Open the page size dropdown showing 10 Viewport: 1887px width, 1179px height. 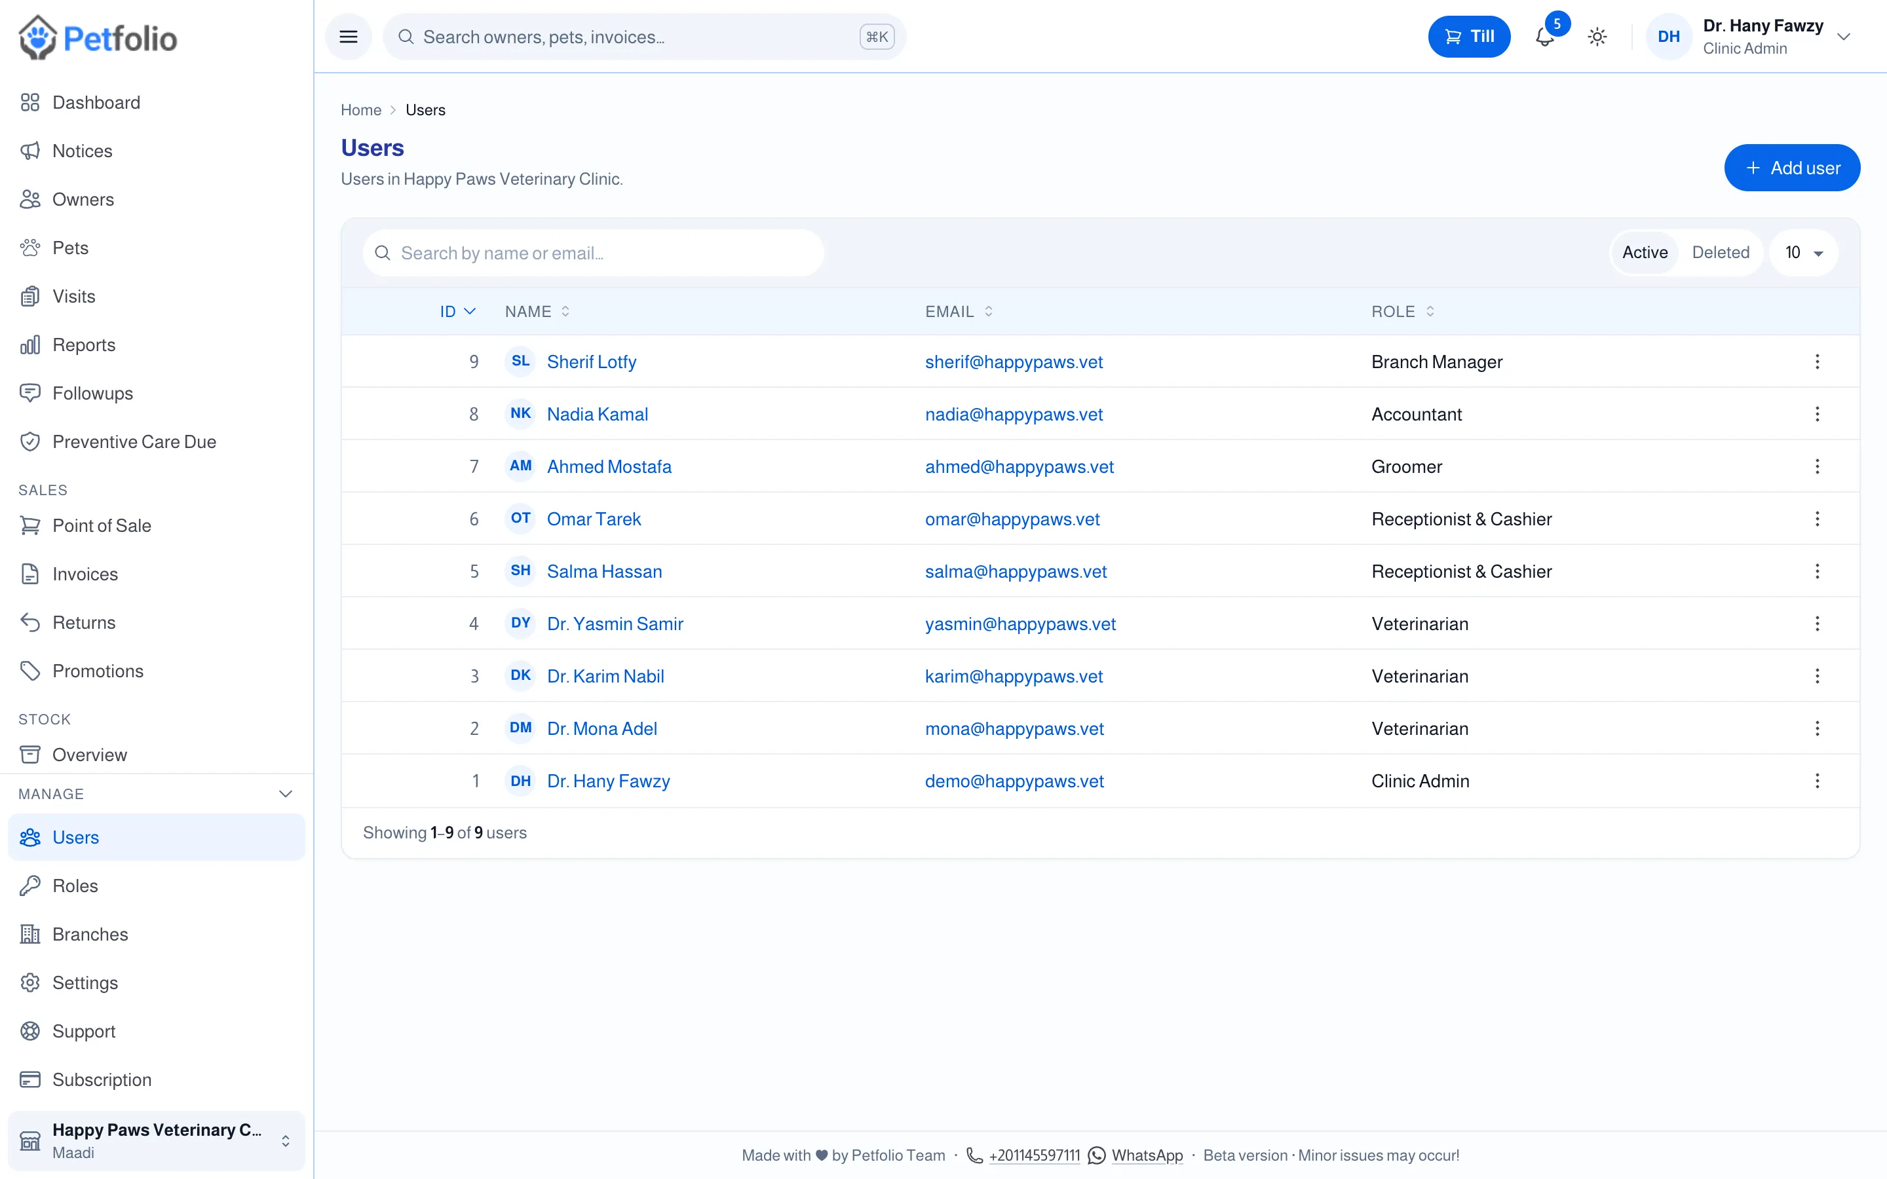1804,253
